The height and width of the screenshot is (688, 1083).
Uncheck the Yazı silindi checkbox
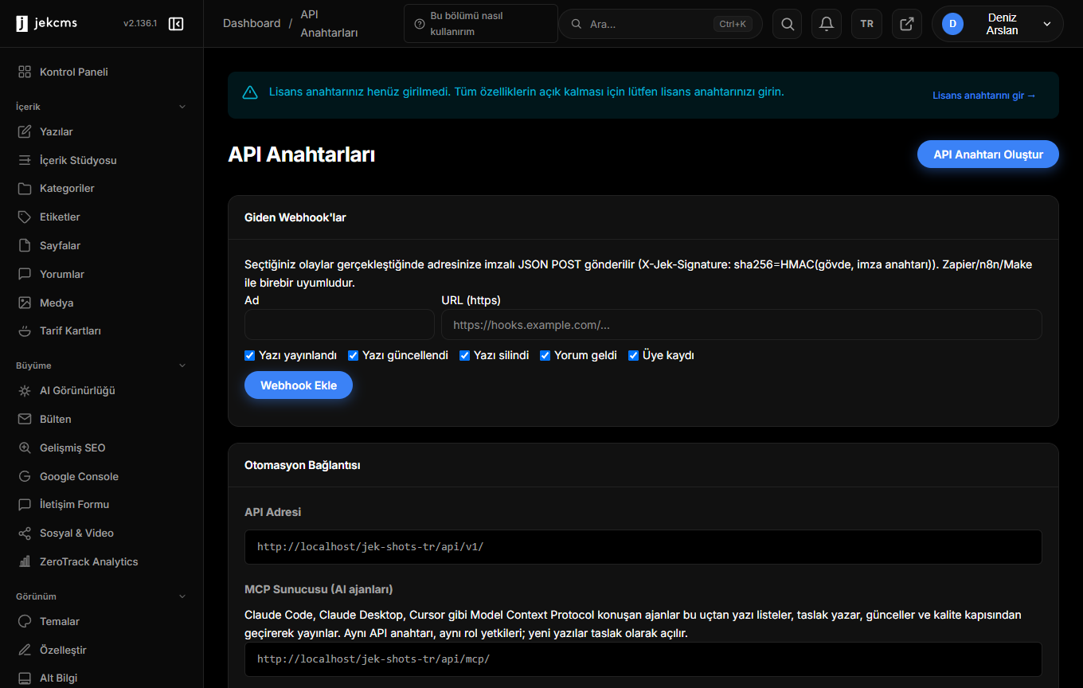(x=465, y=355)
